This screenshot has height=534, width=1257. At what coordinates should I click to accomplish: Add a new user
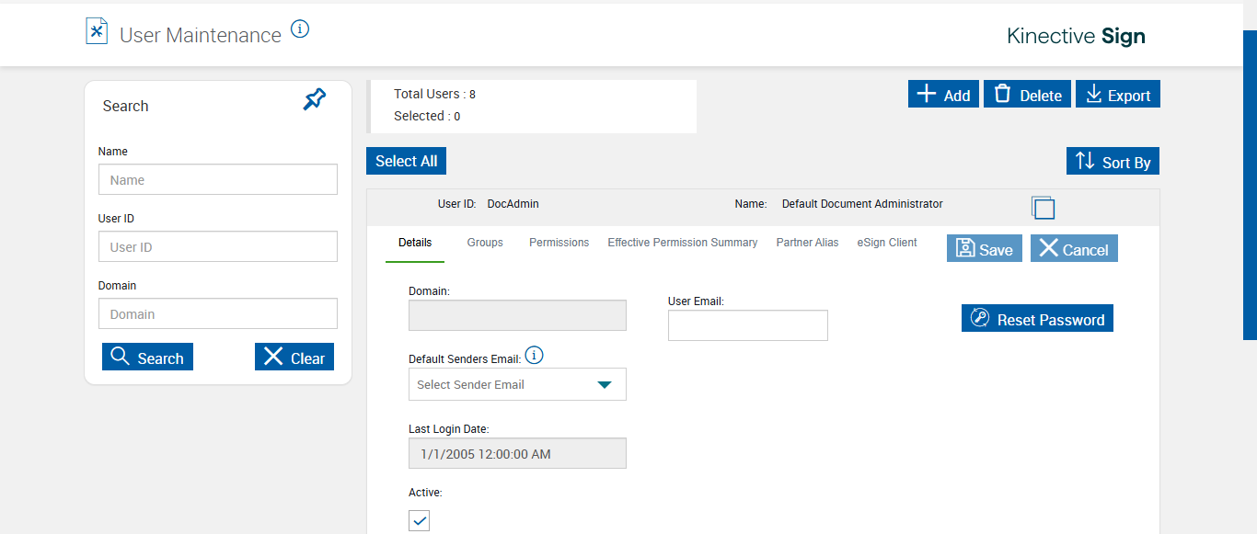pyautogui.click(x=943, y=95)
